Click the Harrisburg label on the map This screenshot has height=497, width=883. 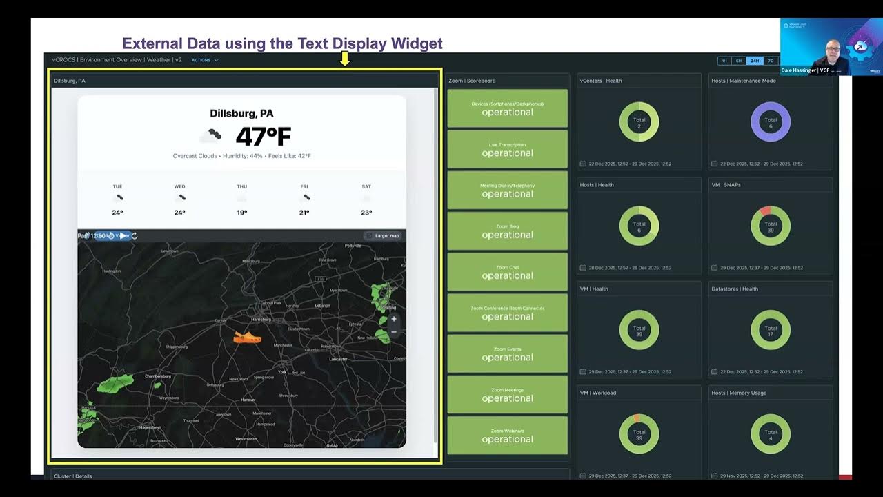(x=261, y=320)
